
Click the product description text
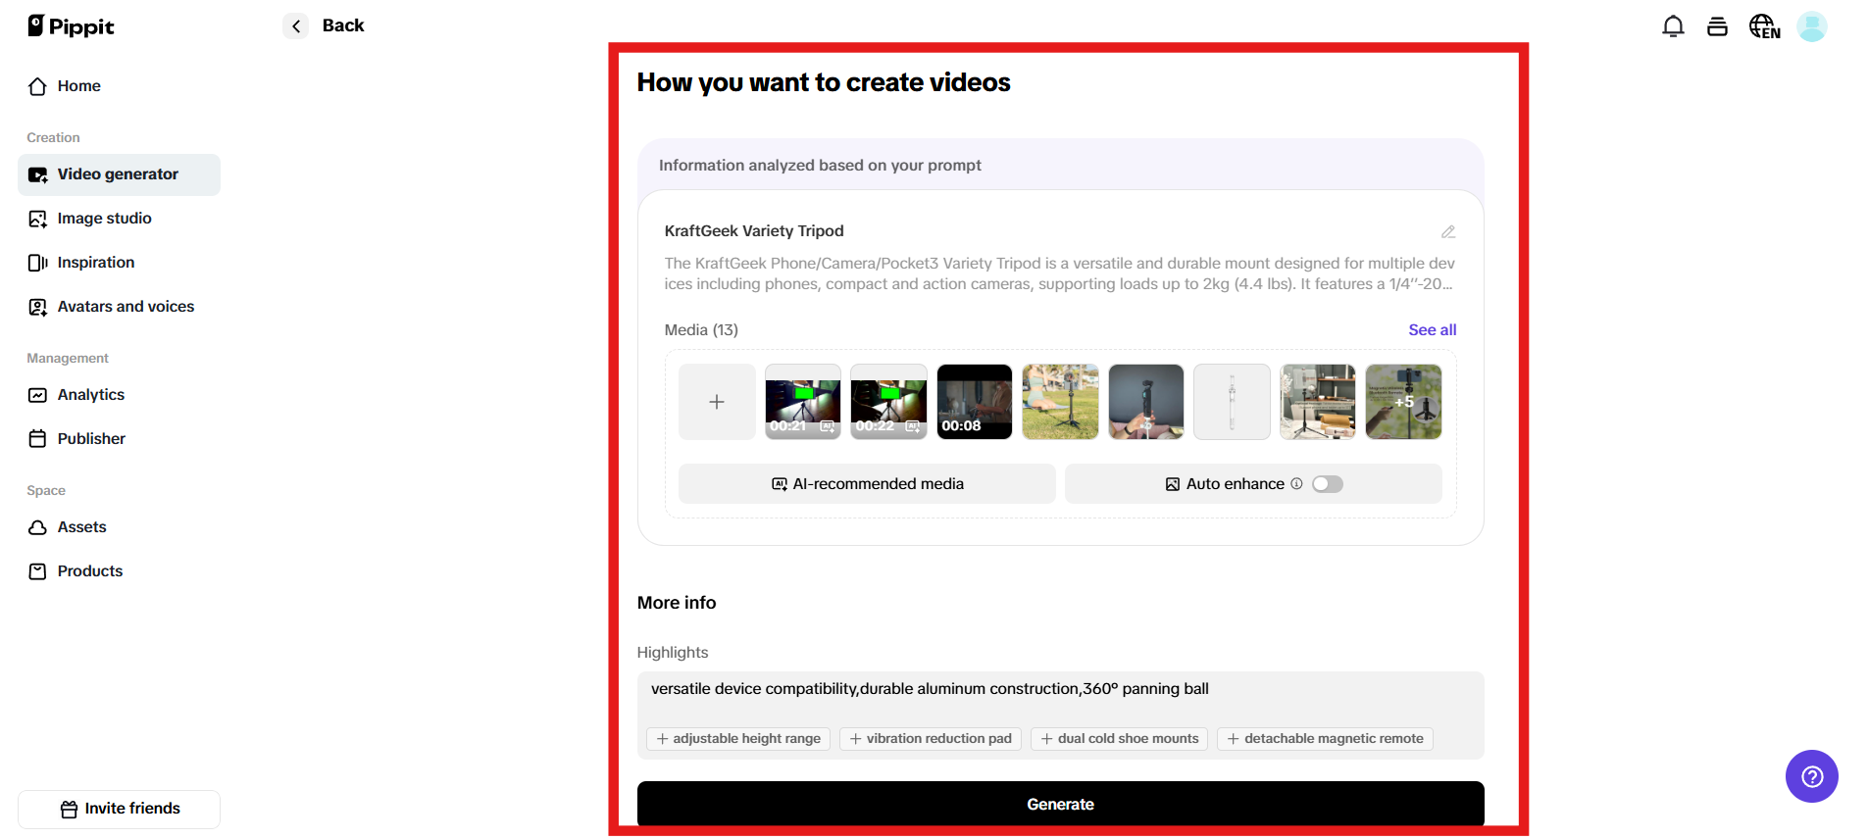point(1059,273)
